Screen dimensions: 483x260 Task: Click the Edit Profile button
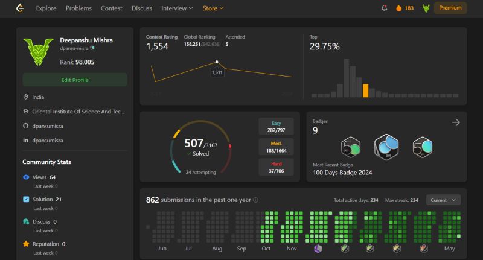coord(75,80)
